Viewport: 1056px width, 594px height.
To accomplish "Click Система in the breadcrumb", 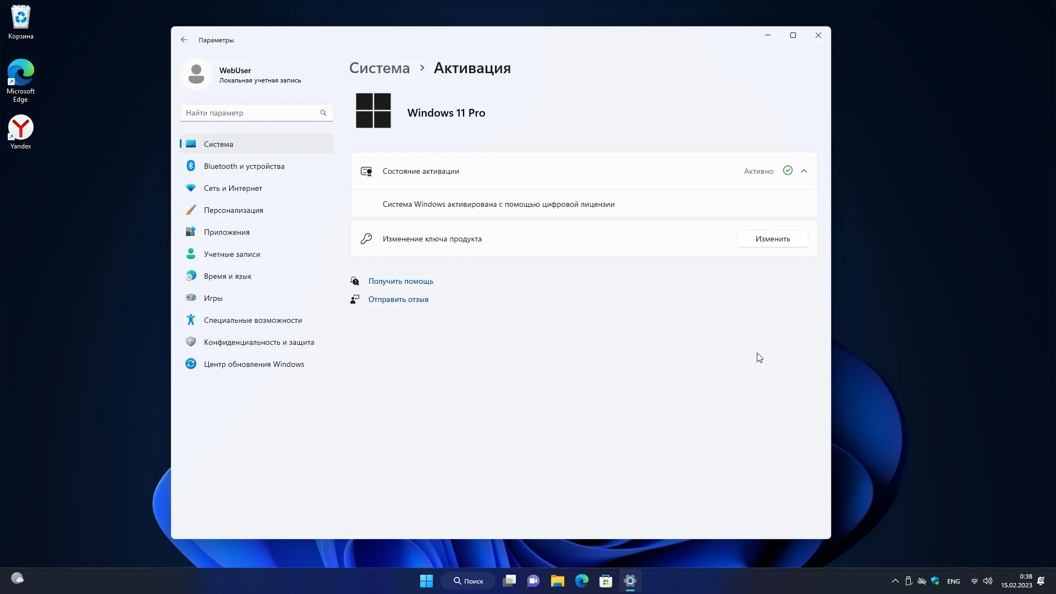I will pos(380,68).
